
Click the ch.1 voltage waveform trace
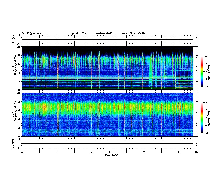point(108,40)
